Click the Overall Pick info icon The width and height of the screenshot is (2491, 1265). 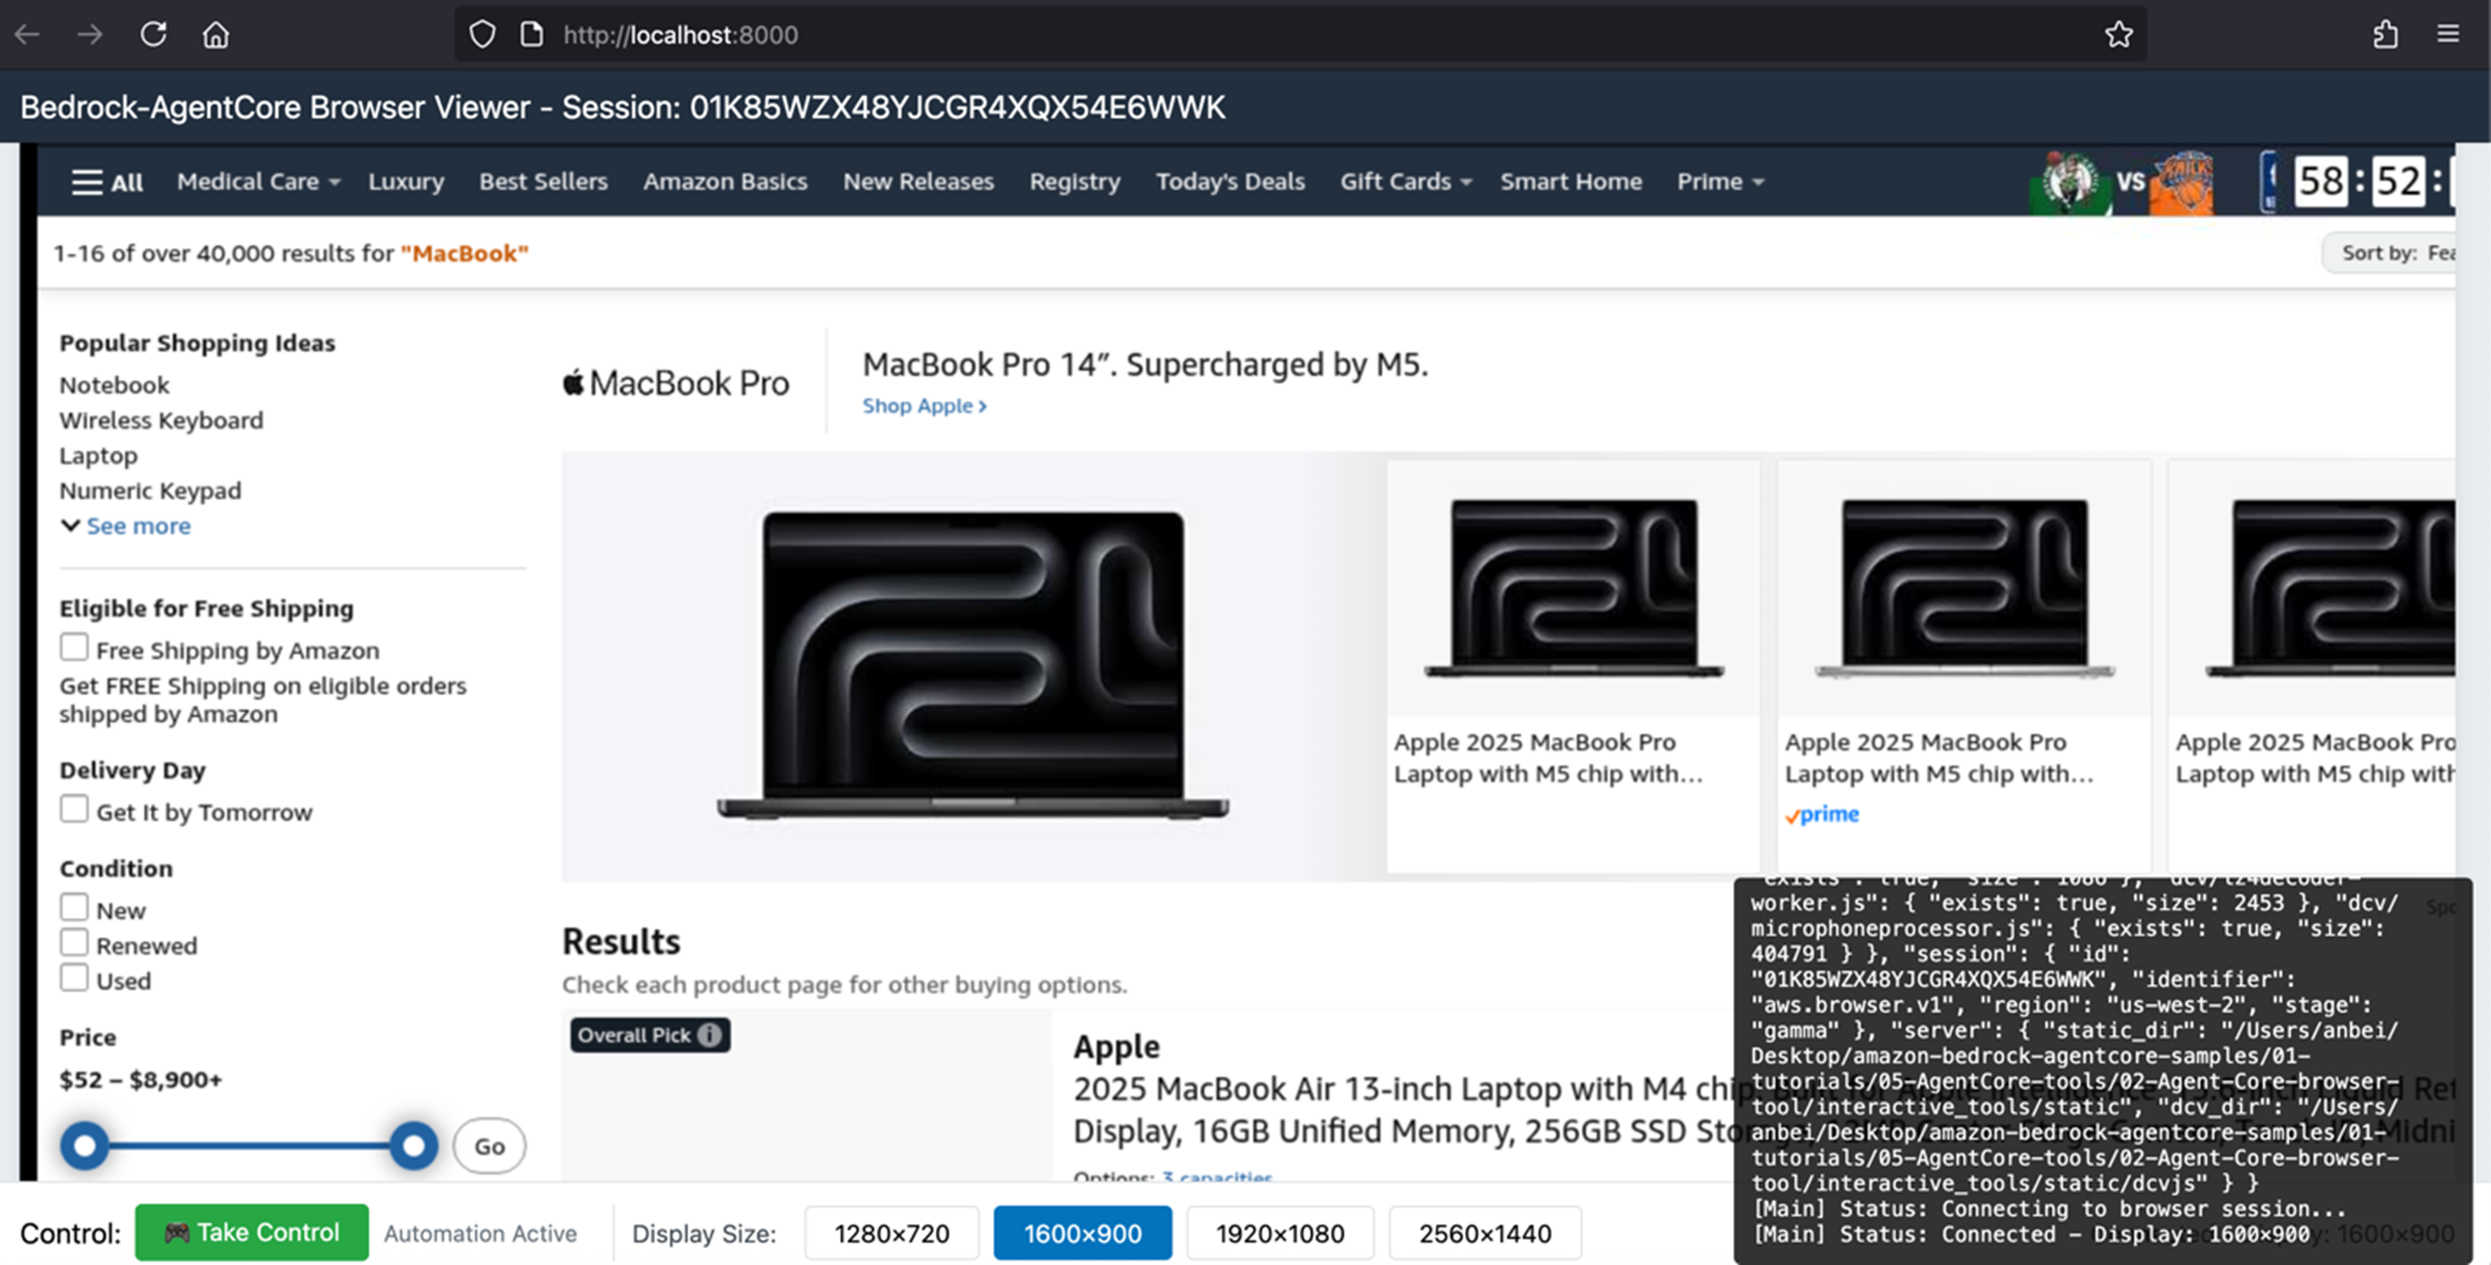point(710,1035)
